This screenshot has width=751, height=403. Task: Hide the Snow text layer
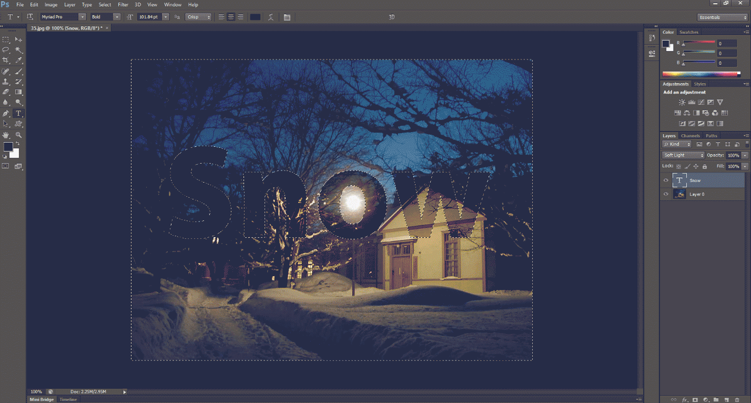[666, 180]
